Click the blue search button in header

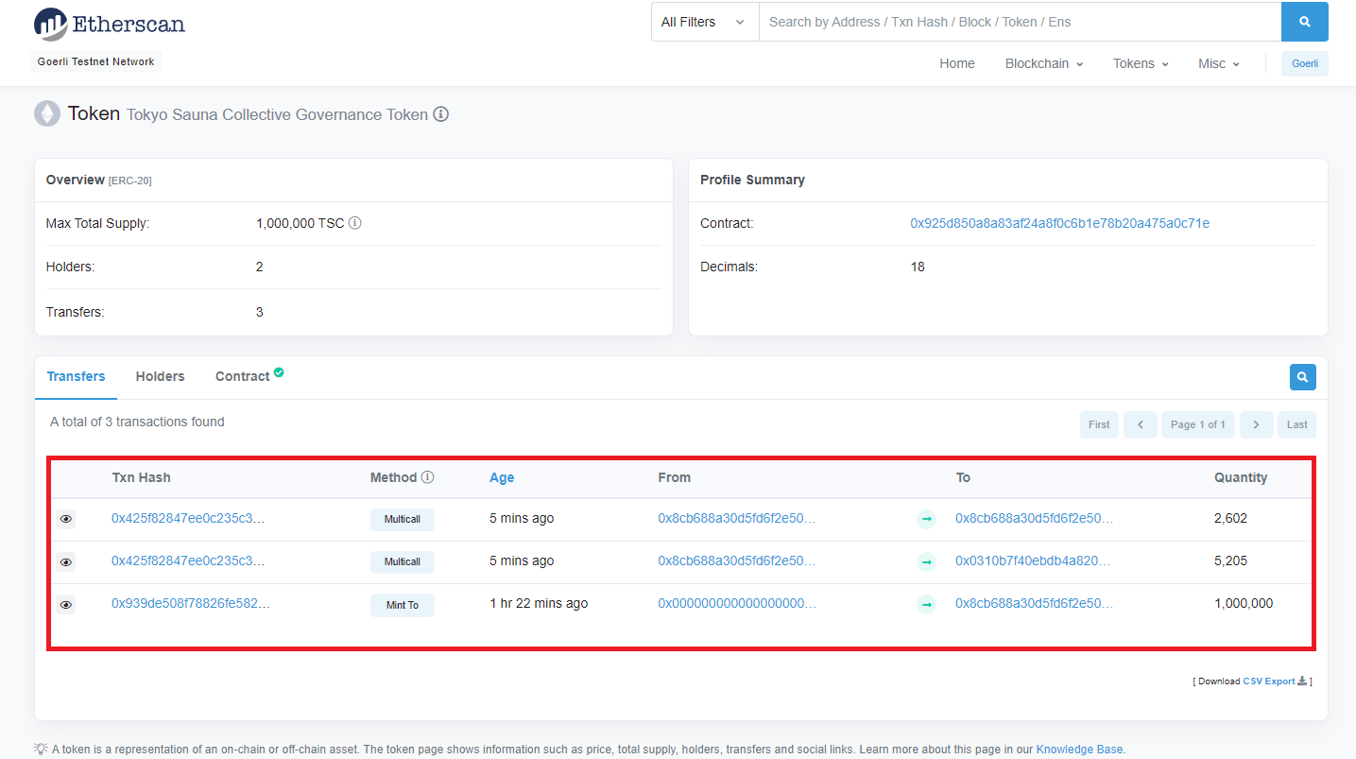(x=1304, y=22)
